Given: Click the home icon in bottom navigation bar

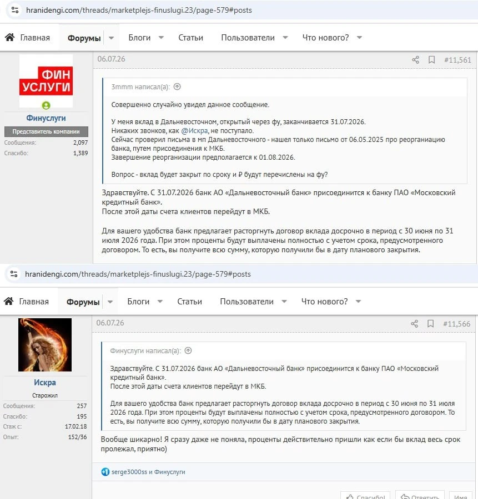Looking at the screenshot, I should coord(8,301).
